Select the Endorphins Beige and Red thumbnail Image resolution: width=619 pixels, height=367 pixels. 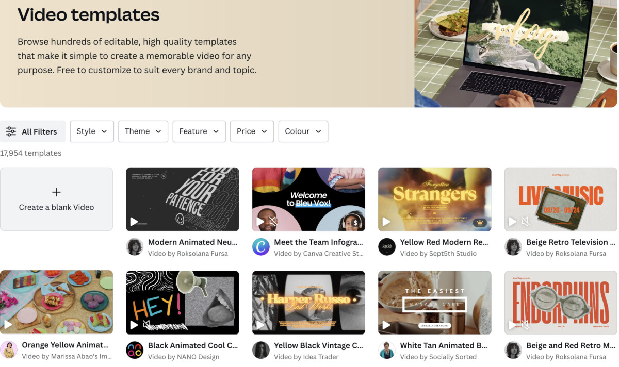(561, 302)
